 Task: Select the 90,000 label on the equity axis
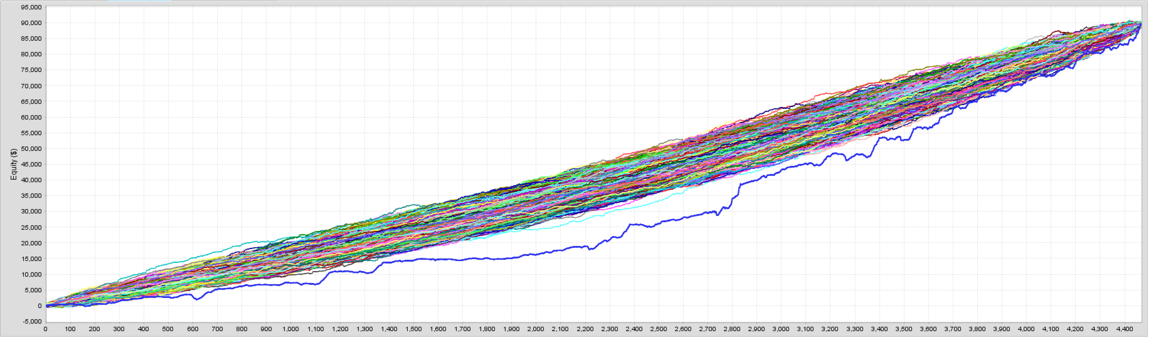coord(31,23)
